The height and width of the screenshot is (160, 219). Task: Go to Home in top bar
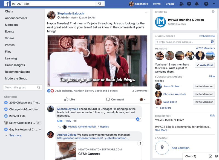click(x=157, y=4)
